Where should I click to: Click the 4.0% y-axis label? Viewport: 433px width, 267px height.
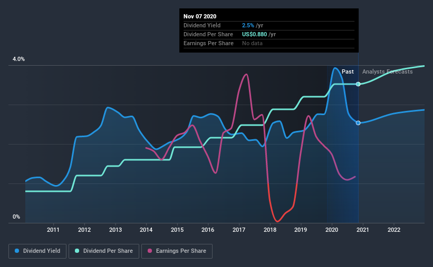[18, 59]
